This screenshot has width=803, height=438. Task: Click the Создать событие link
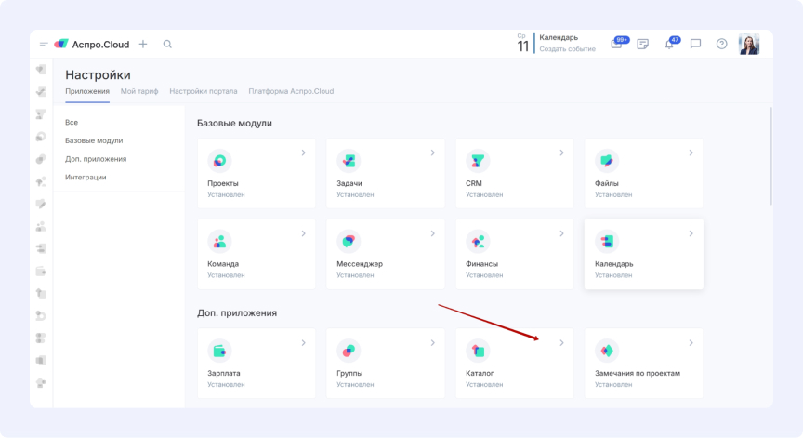point(567,49)
